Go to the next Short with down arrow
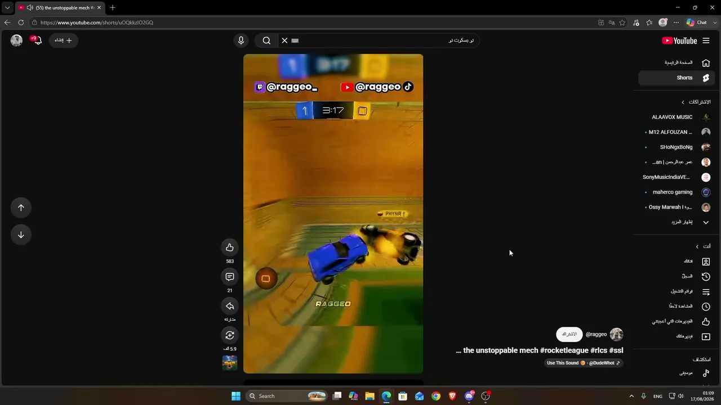Viewport: 721px width, 405px height. 21,235
